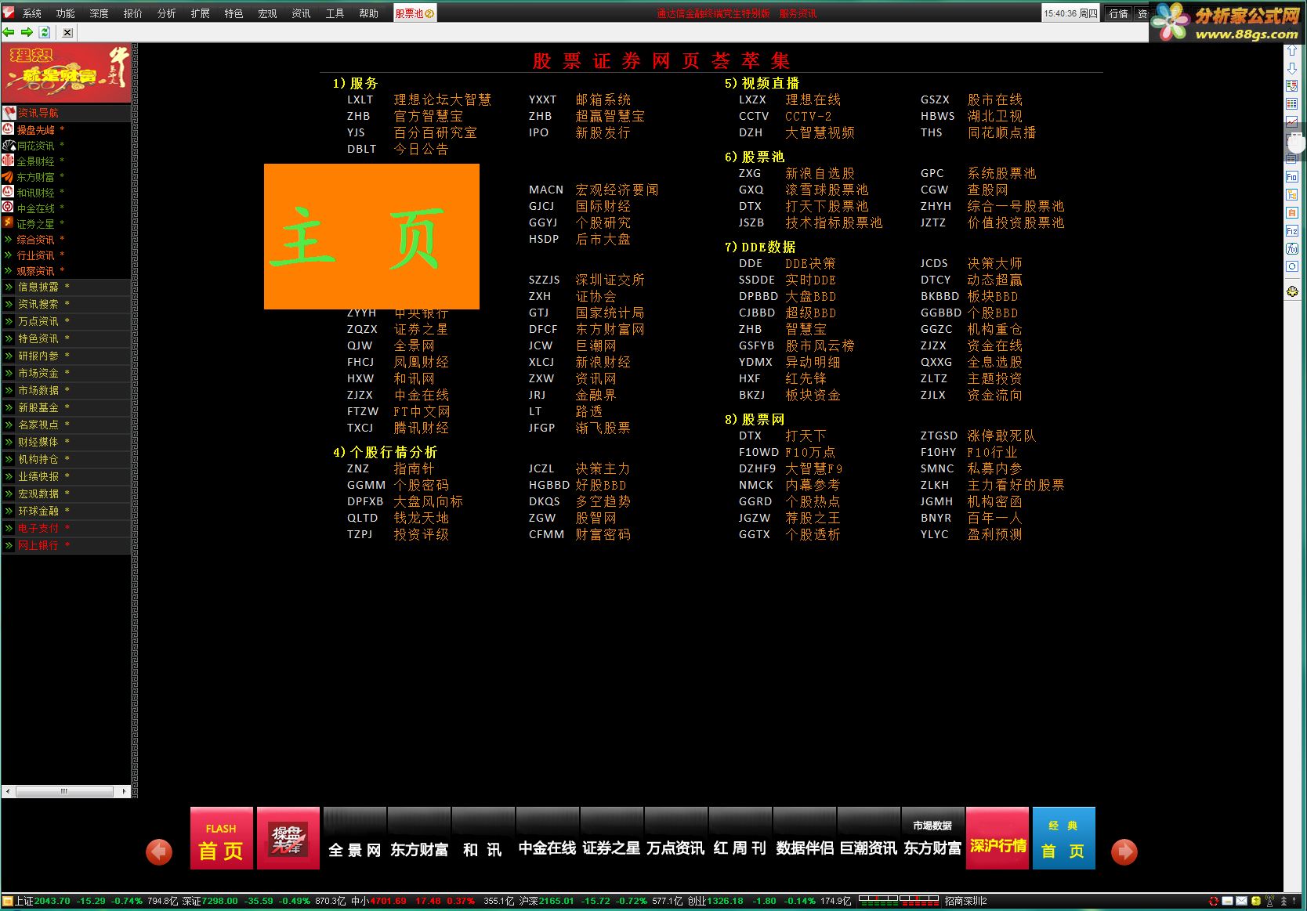Viewport: 1307px width, 911px height.
Task: Expand 宏观数据 section in the sidebar
Action: 66,493
